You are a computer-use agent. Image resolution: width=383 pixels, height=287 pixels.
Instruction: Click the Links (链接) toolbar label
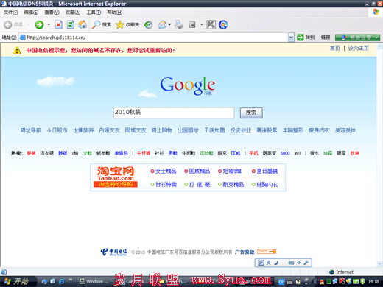tap(326, 38)
